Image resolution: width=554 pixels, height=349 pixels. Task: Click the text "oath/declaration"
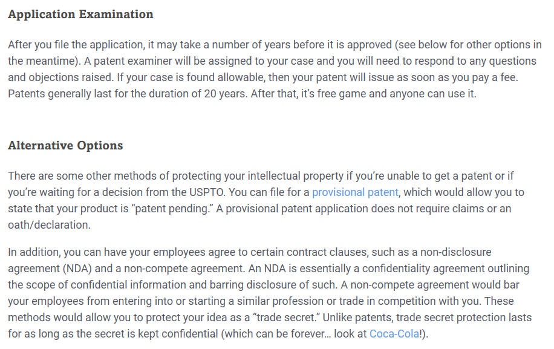pos(49,225)
